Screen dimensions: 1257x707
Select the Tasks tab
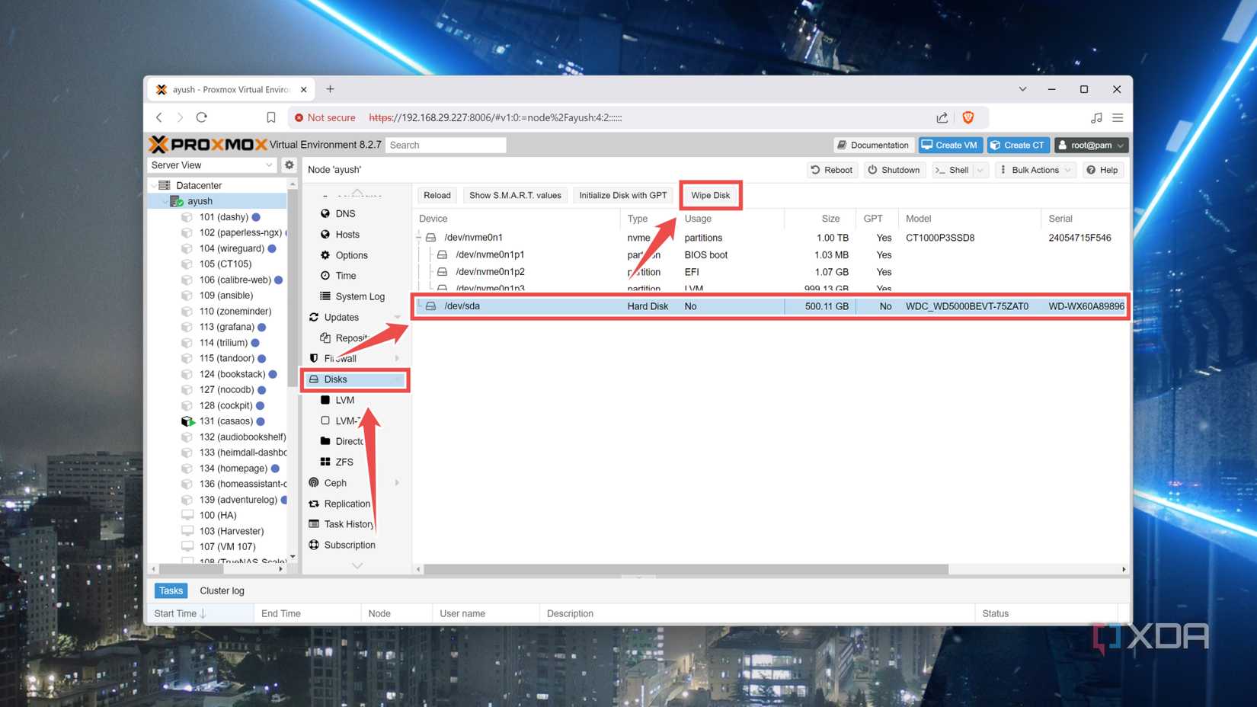pos(171,590)
